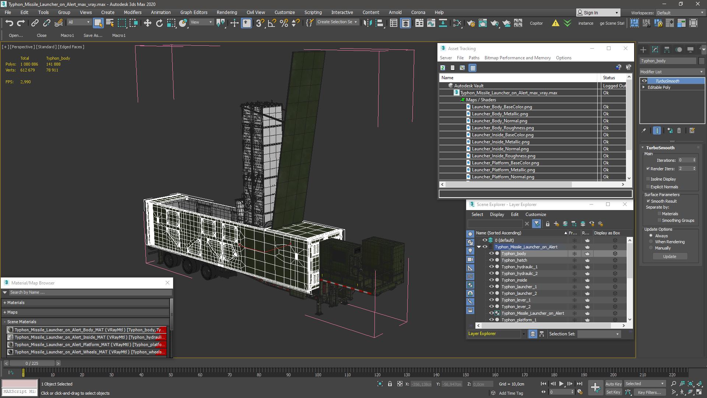Toggle Smooth Result checkbox
Image resolution: width=707 pixels, height=398 pixels.
(x=648, y=201)
